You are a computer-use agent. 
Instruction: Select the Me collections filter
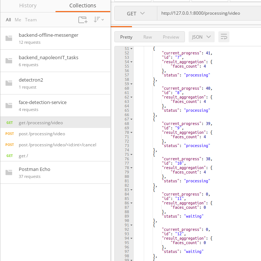point(18,20)
